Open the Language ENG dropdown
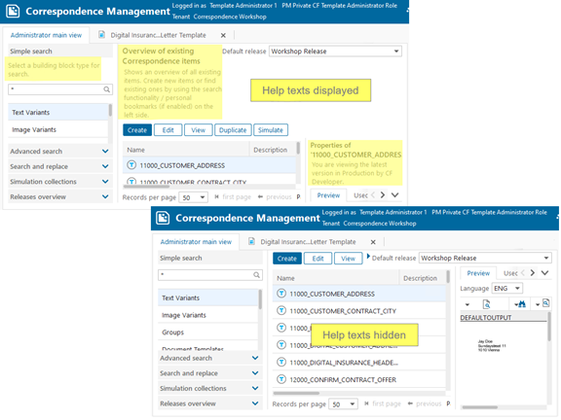Image resolution: width=561 pixels, height=420 pixels. (507, 288)
